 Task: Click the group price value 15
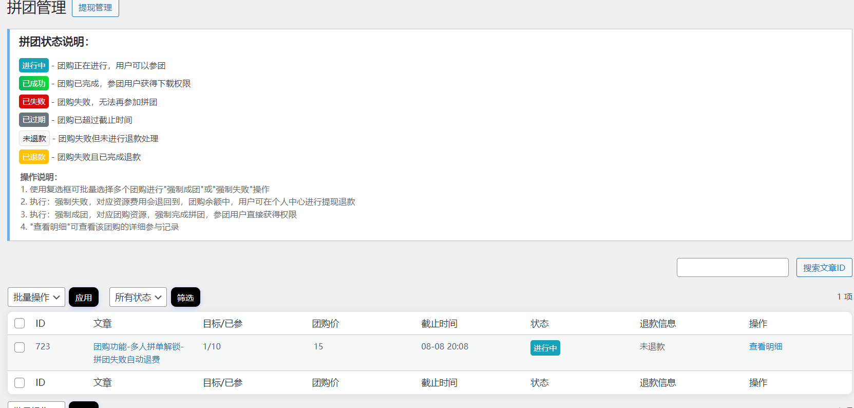click(318, 347)
